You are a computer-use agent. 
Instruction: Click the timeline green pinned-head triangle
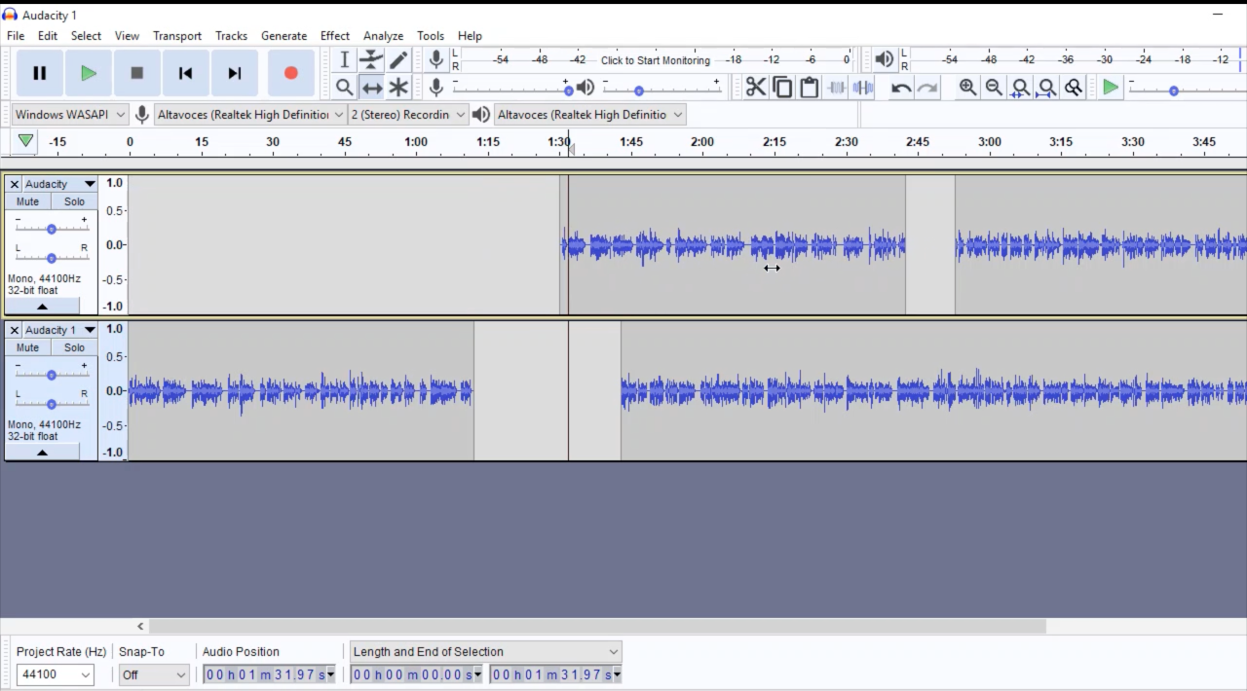(x=25, y=141)
